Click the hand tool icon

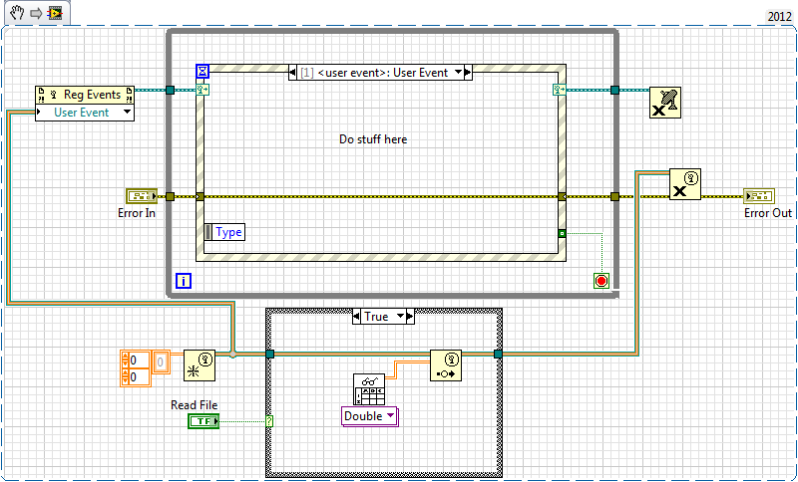click(x=14, y=13)
